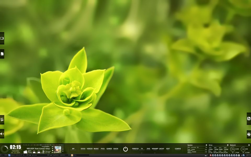The height and width of the screenshot is (157, 251).
Task: Open the recycle bin icon in bottom bar
Action: (43, 152)
